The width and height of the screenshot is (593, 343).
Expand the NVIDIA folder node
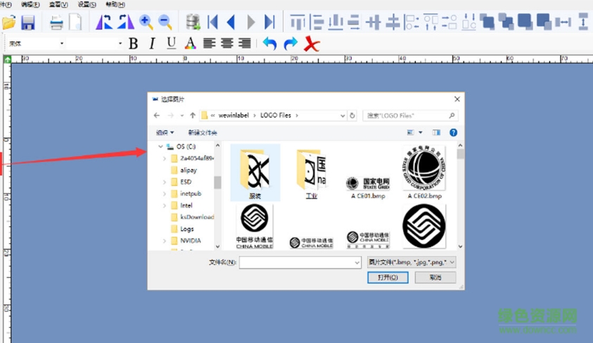(x=164, y=241)
